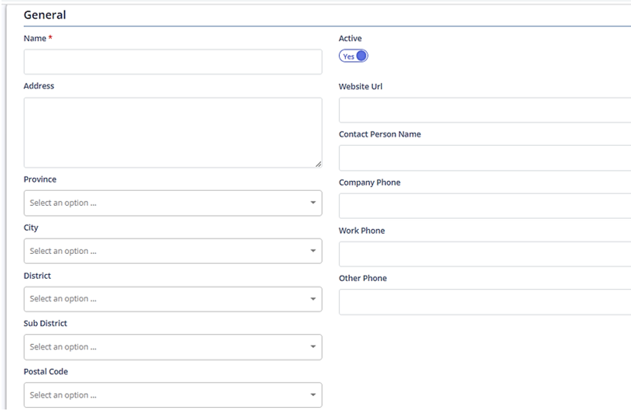
Task: Open the District dropdown
Action: [173, 299]
